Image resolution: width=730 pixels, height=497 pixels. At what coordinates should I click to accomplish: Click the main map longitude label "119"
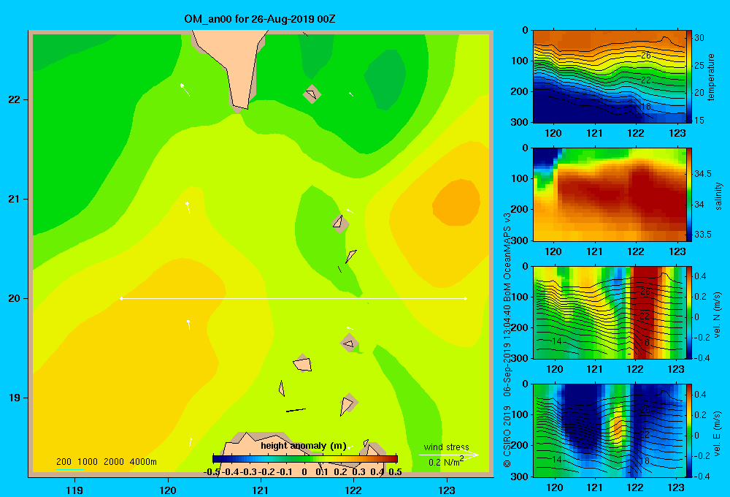(74, 490)
